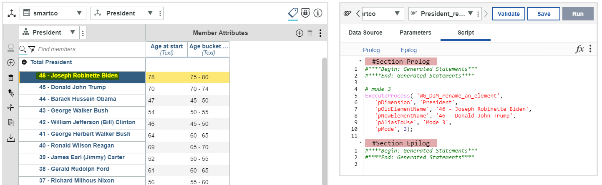Open the info circle icon
Image resolution: width=602 pixels, height=185 pixels.
click(x=318, y=13)
